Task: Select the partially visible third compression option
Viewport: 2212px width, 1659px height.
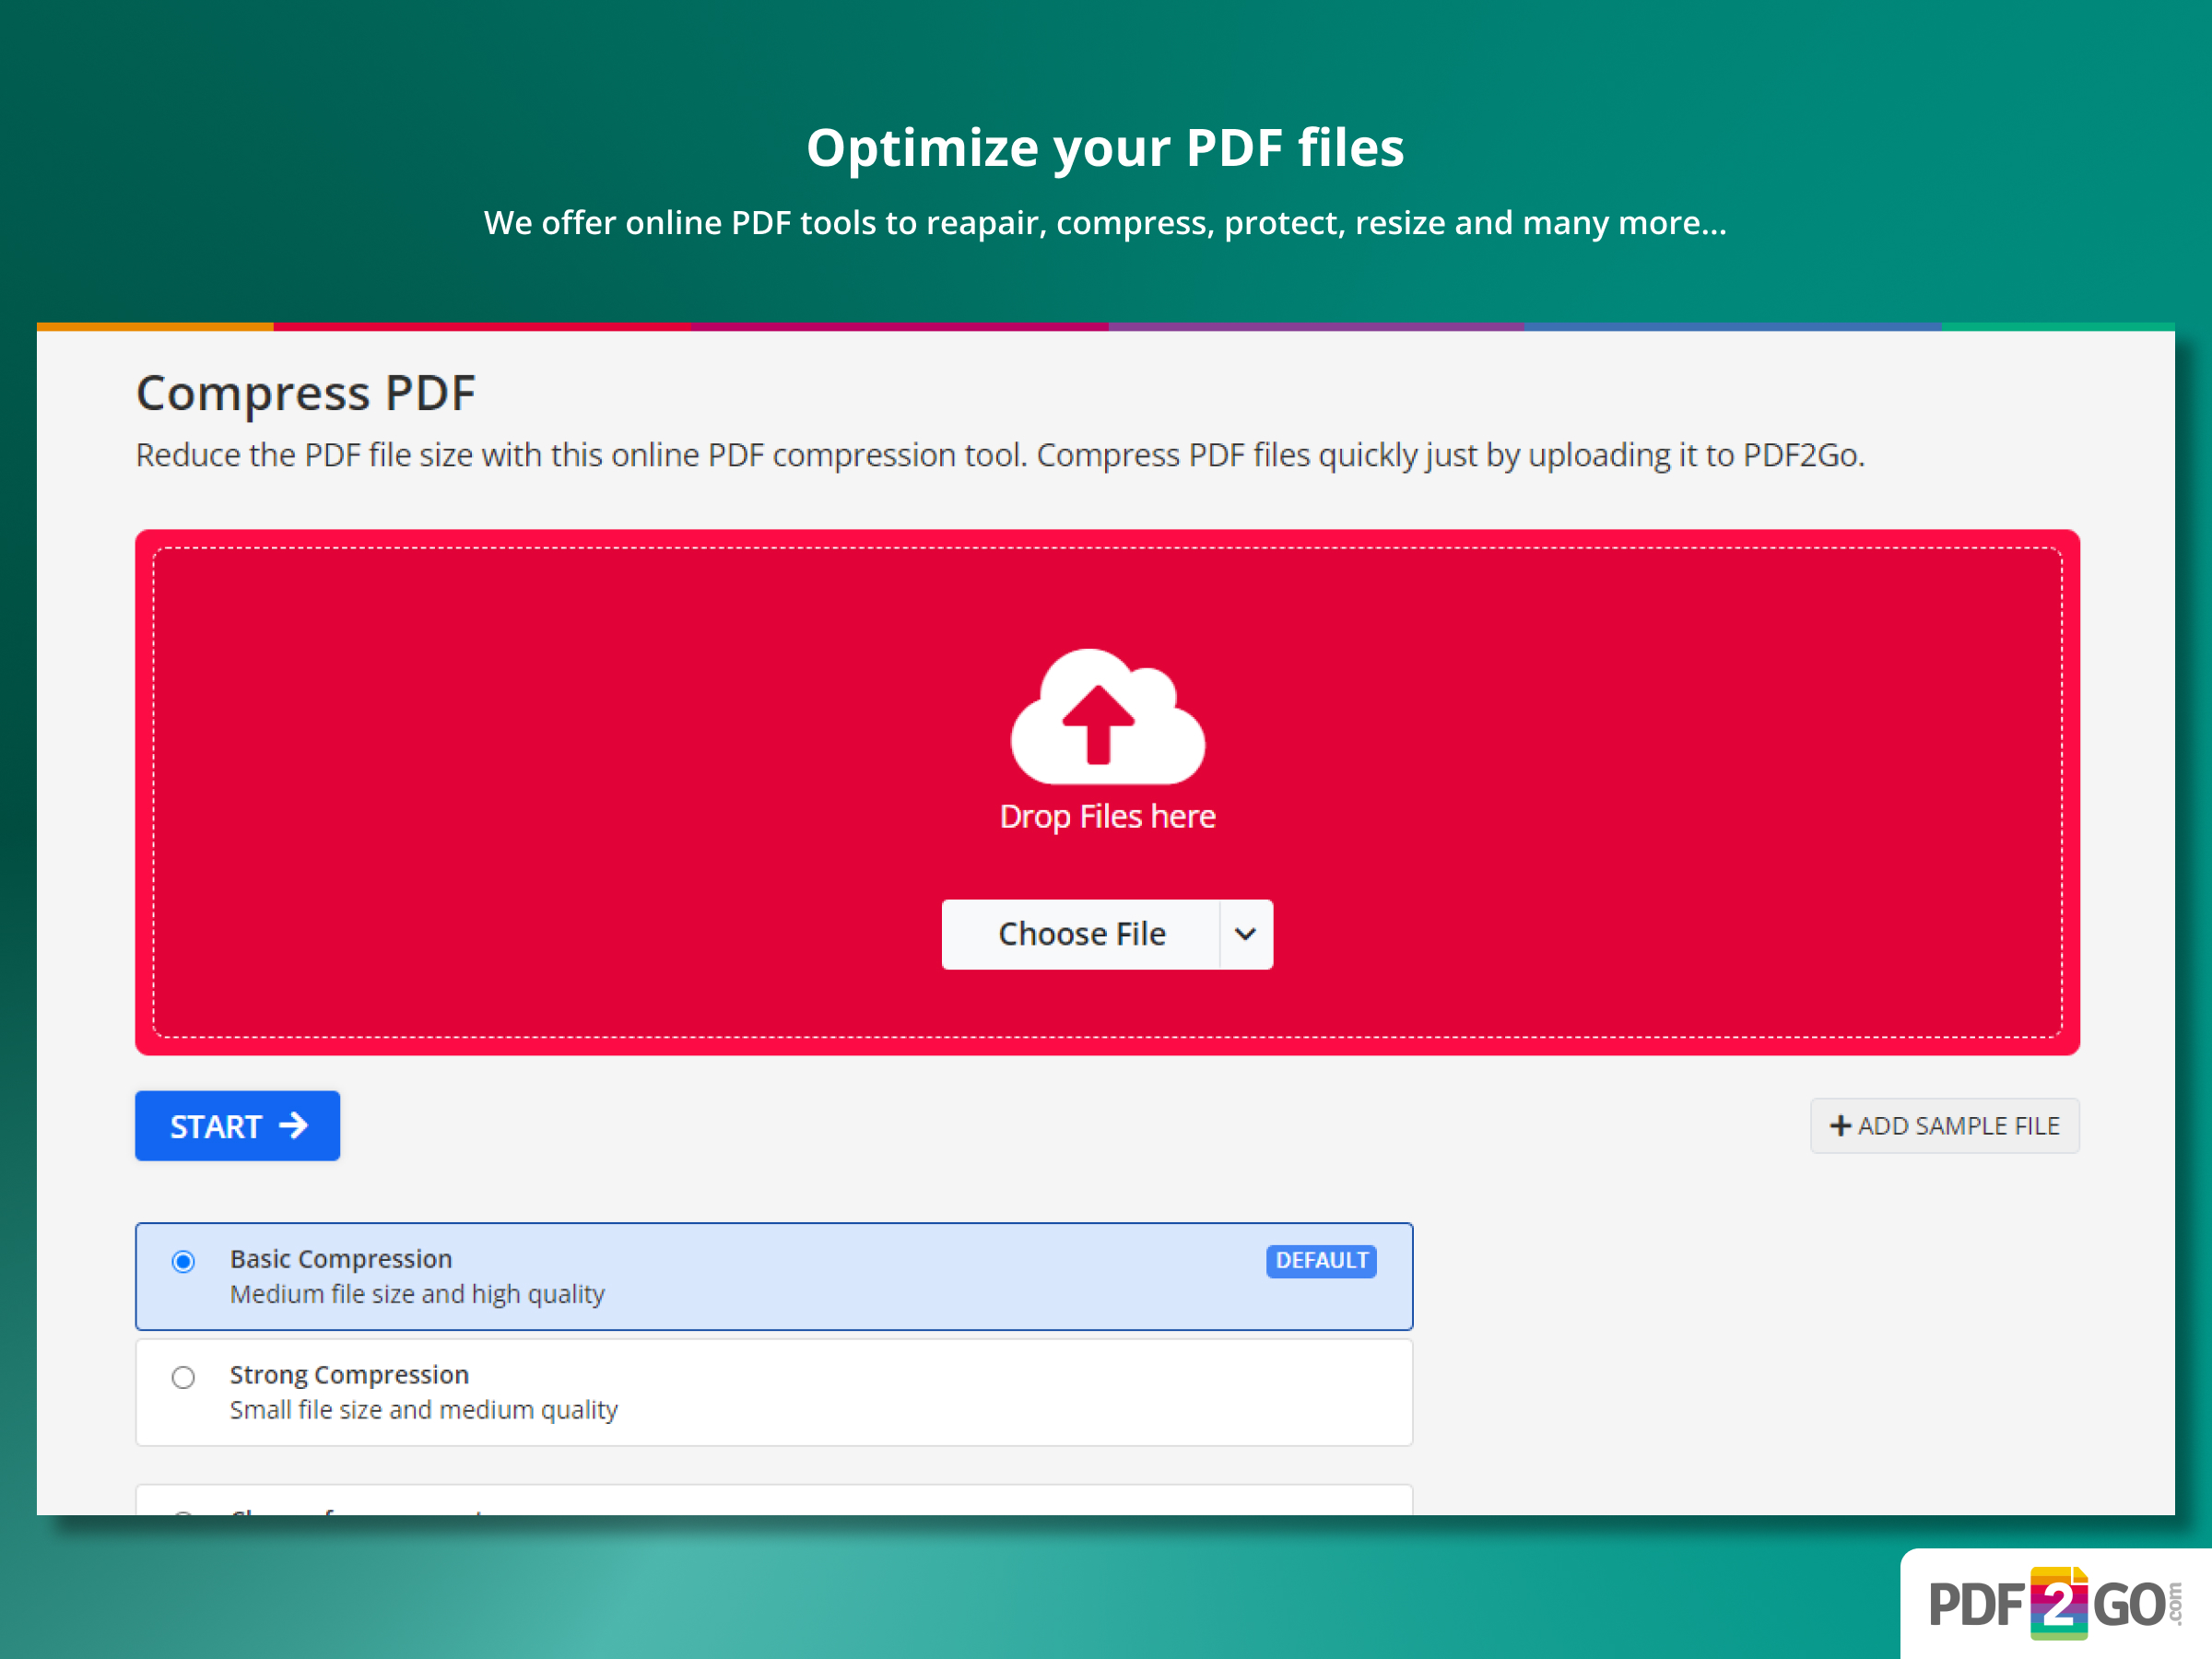Action: pyautogui.click(x=183, y=1513)
